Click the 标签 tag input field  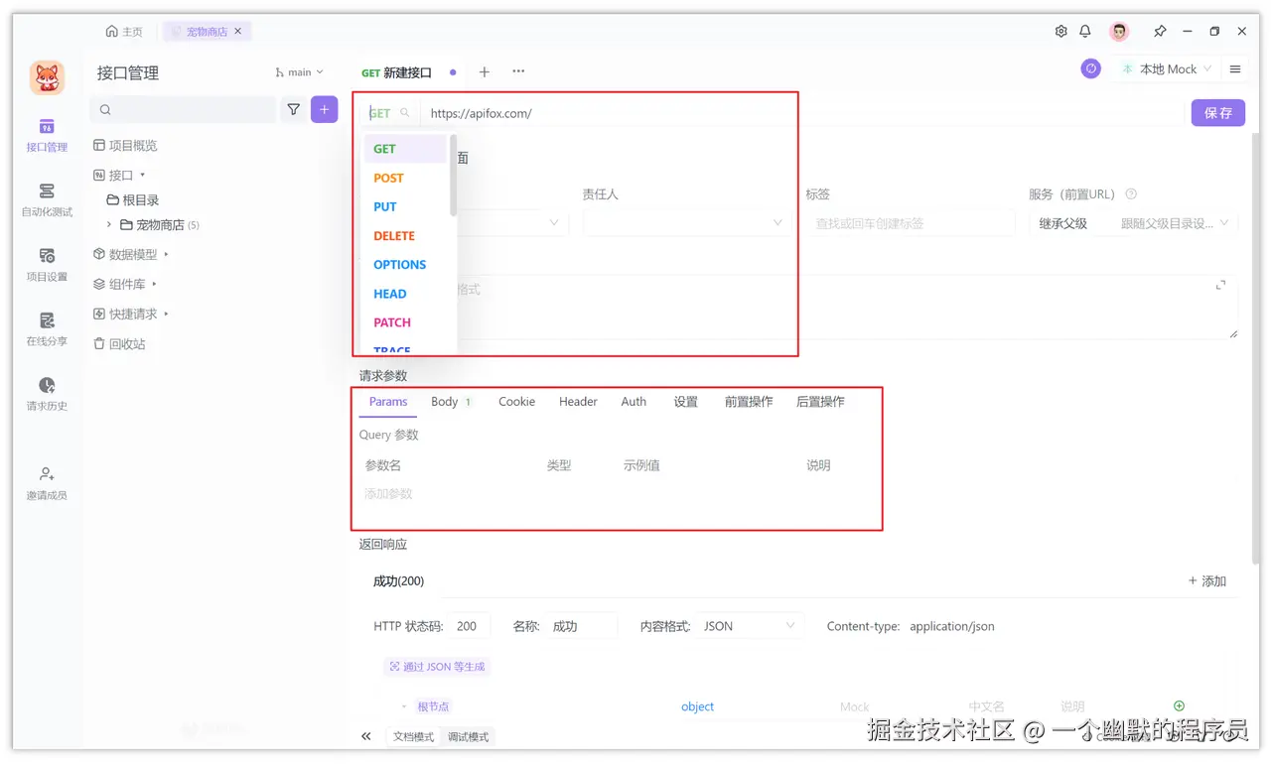911,223
